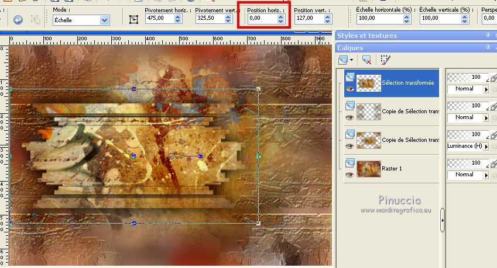Click the Échelle horizontale field showing 100,00
This screenshot has width=497, height=268.
click(x=380, y=18)
